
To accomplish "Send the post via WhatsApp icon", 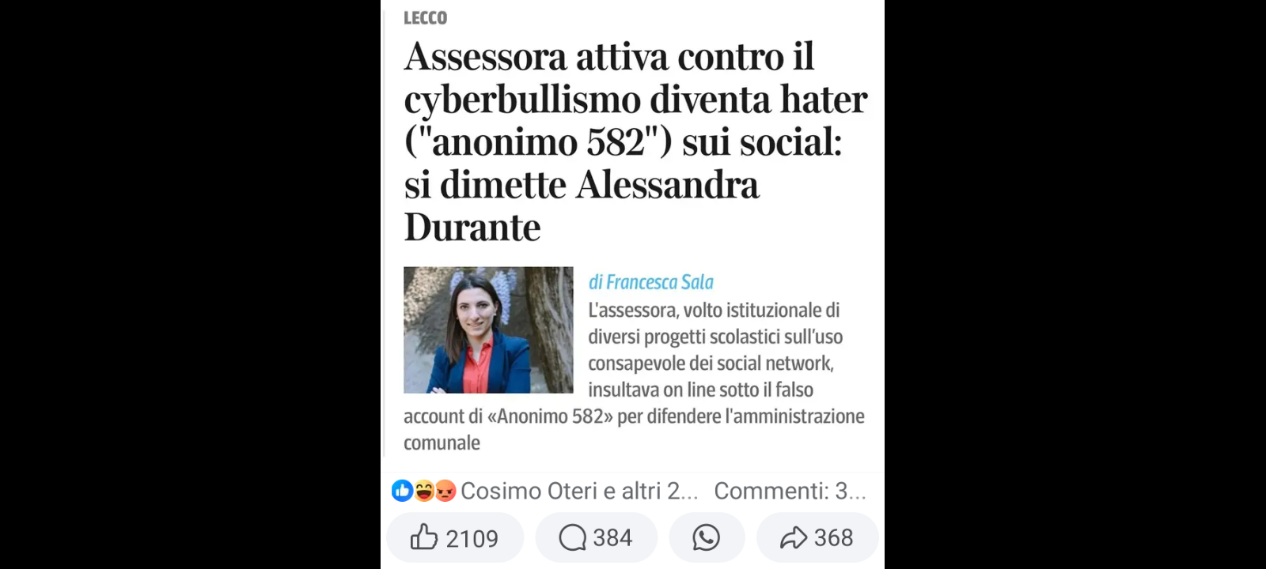I will (x=706, y=537).
